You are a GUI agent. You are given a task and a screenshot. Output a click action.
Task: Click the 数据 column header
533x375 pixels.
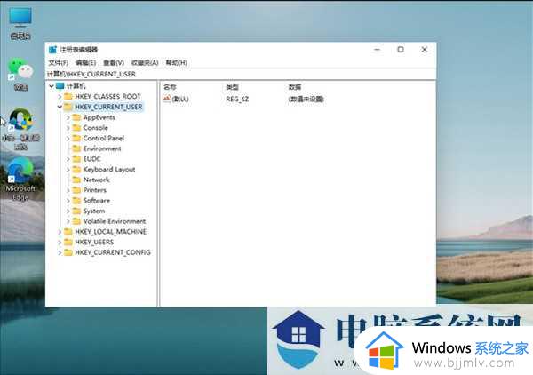coord(295,87)
